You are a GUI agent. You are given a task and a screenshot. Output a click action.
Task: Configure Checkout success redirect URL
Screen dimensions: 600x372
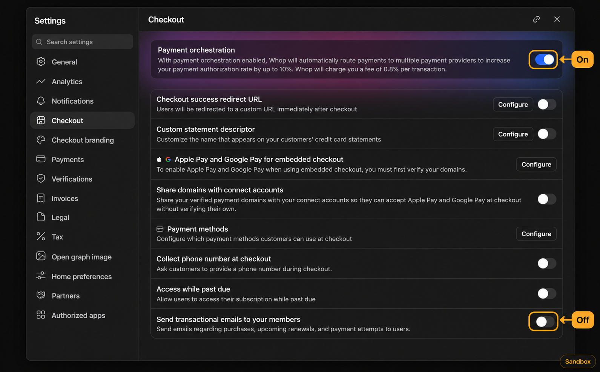pyautogui.click(x=513, y=104)
